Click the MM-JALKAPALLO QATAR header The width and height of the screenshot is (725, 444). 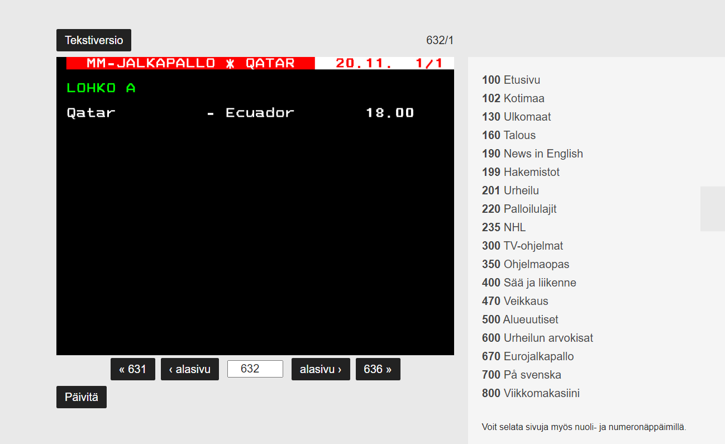point(190,63)
